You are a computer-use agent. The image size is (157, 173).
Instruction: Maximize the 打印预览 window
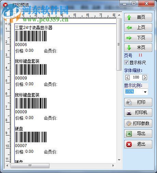click(134, 4)
